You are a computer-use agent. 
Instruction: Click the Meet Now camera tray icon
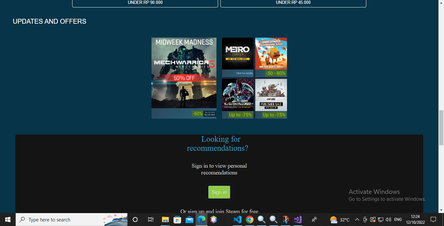coord(365,220)
